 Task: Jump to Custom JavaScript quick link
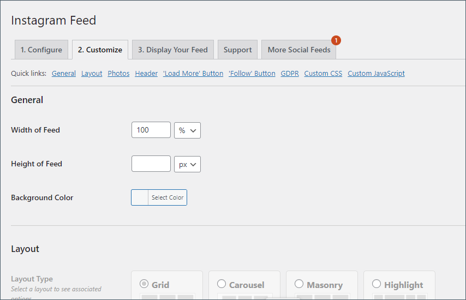click(377, 74)
